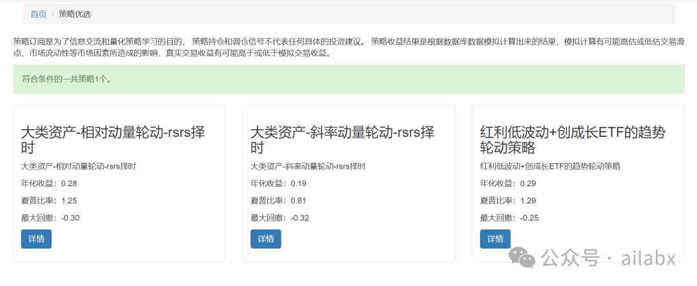Open 详情 for 斜率动量轮动 strategy
The width and height of the screenshot is (697, 286).
coord(266,239)
